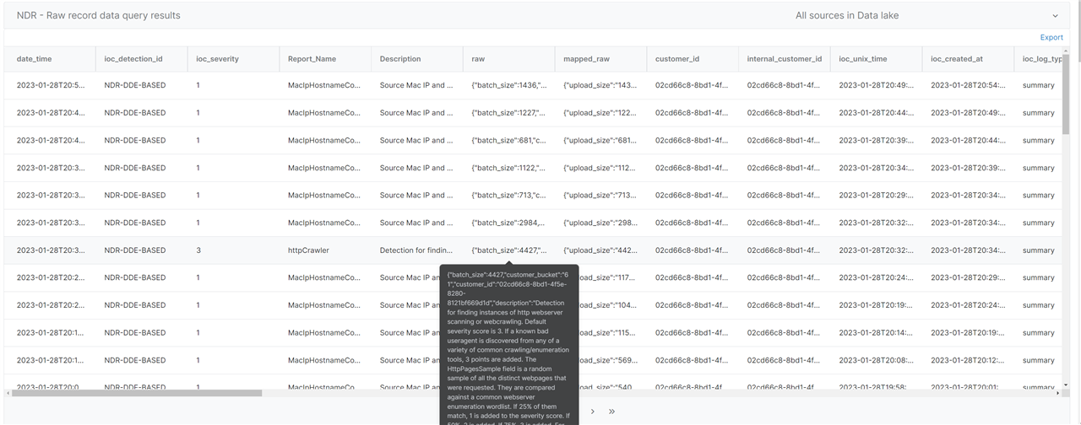Click ioc_unix_time cell 2023-01-28T20:14
The image size is (1081, 425).
(876, 333)
